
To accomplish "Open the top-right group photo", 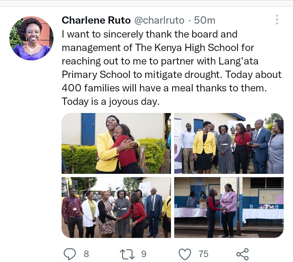I will (x=229, y=143).
